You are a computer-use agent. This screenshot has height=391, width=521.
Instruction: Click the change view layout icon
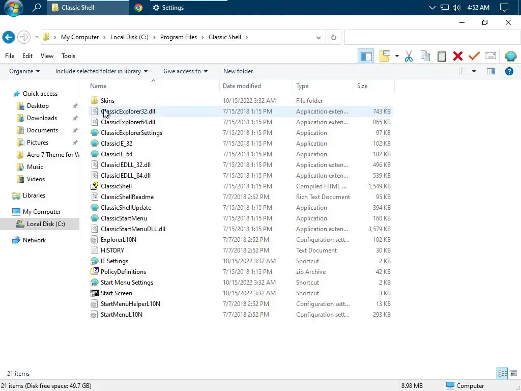(x=463, y=71)
